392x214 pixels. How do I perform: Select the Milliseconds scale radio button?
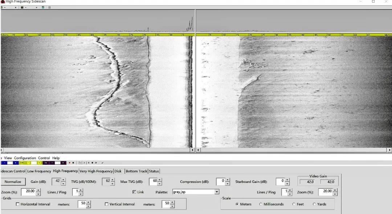[x=261, y=204]
